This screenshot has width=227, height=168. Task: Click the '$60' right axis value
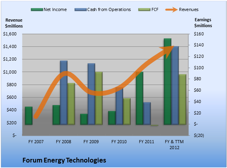tap(197, 90)
